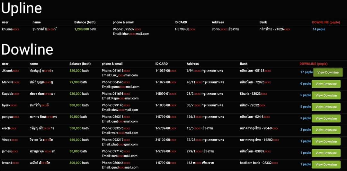Click bank account ending 71026 in Upline
Viewport: 347px width, 171px height.
point(275,29)
